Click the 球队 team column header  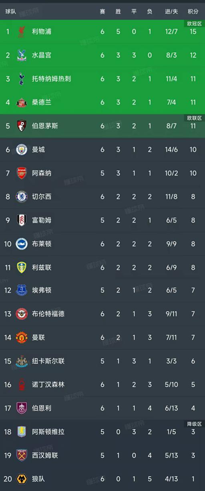coord(11,12)
